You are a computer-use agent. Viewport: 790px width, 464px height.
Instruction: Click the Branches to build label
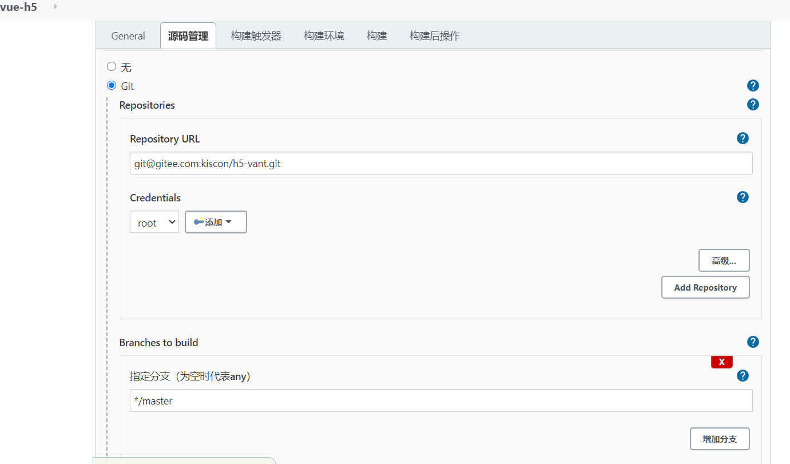(x=159, y=343)
